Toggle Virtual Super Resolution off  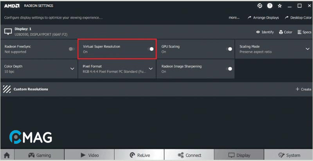[151, 49]
